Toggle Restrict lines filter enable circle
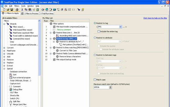This screenshot has width=170, height=107. pos(54,32)
